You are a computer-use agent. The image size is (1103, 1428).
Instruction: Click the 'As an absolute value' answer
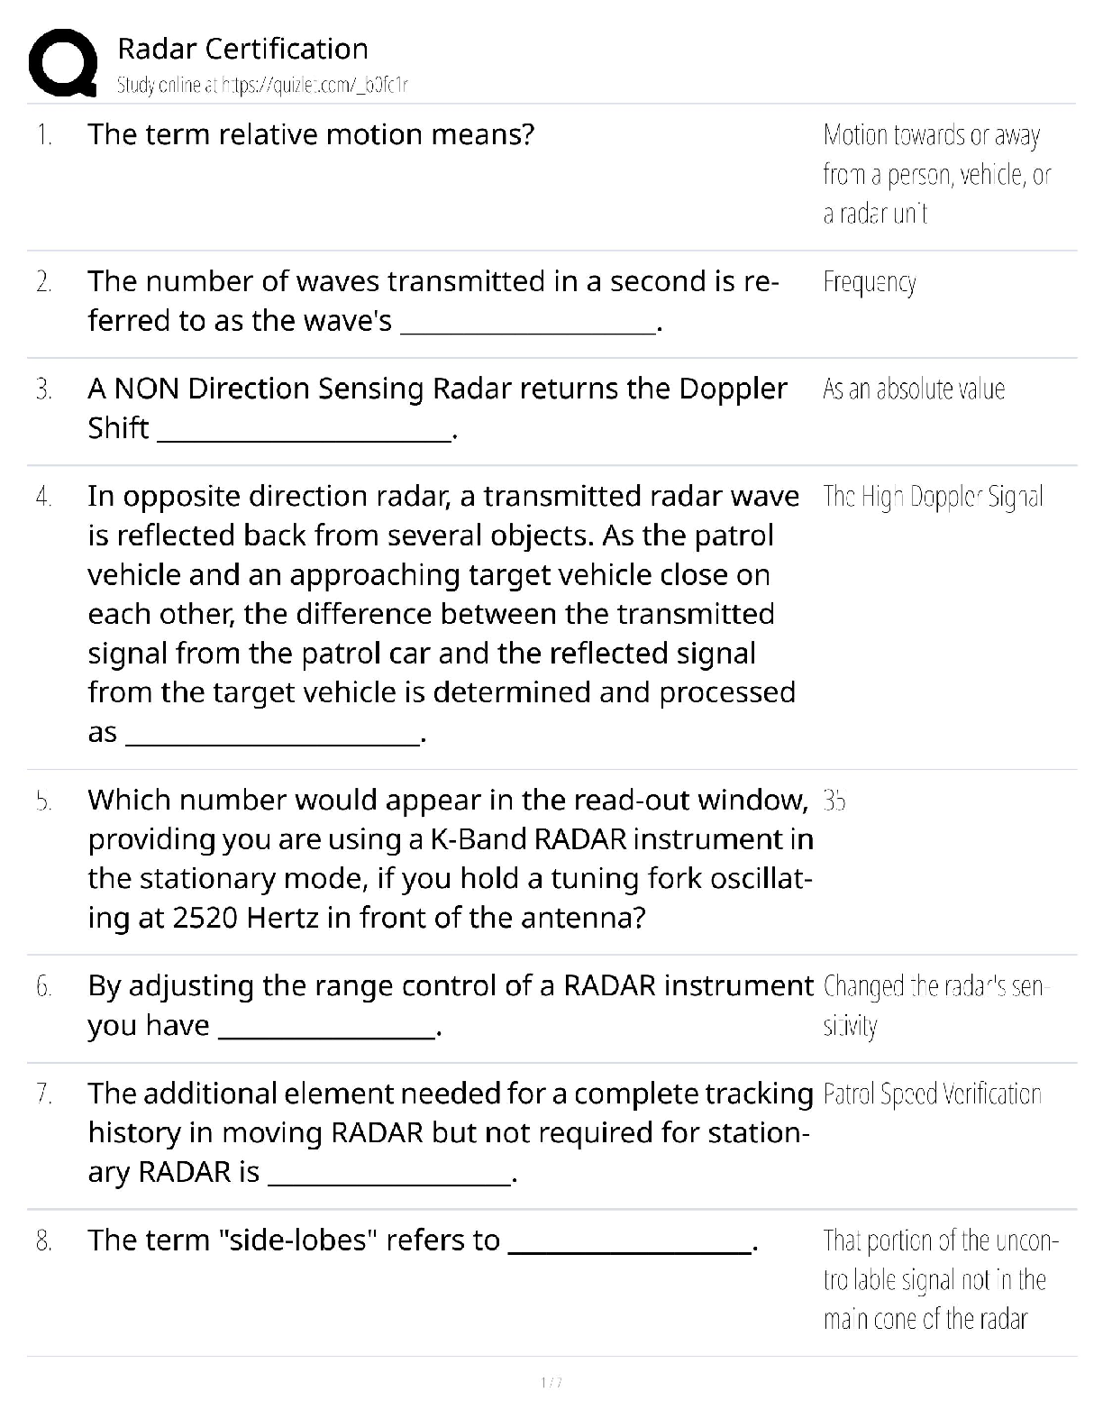(913, 389)
